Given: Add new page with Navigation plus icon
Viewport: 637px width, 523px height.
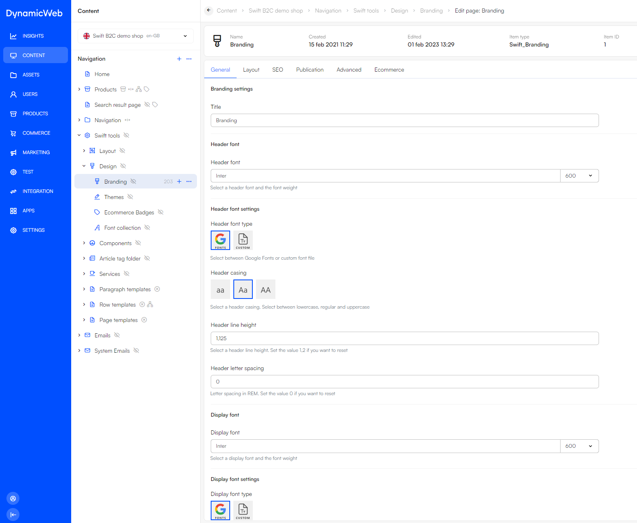Looking at the screenshot, I should [179, 59].
